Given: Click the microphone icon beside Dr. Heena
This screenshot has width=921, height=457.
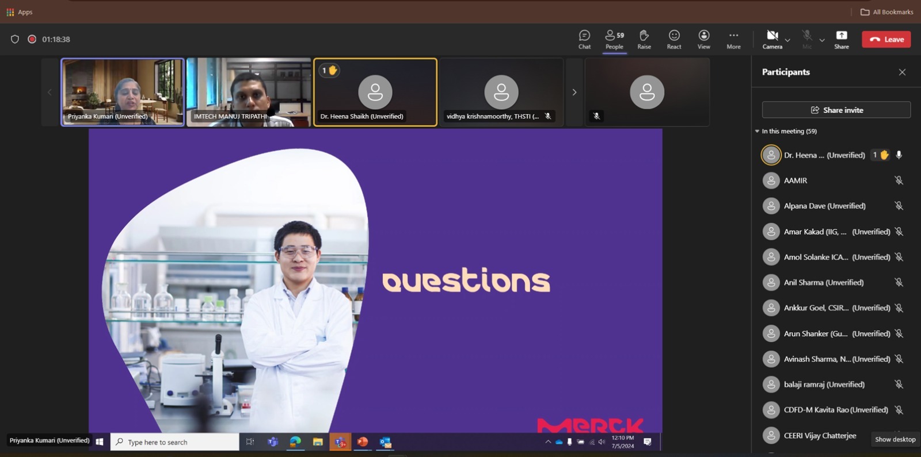Looking at the screenshot, I should [899, 155].
